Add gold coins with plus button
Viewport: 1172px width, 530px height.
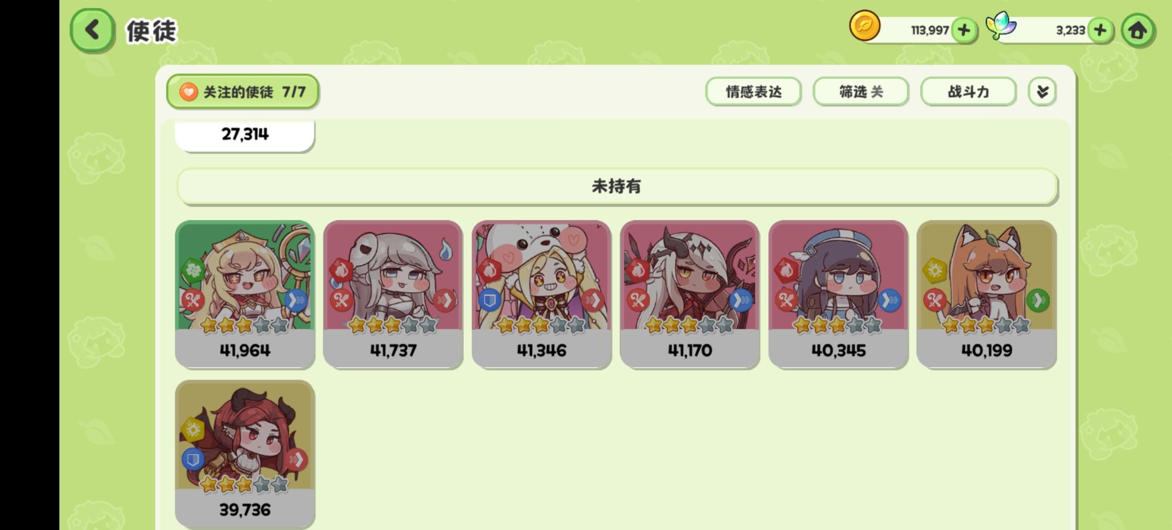pos(963,30)
